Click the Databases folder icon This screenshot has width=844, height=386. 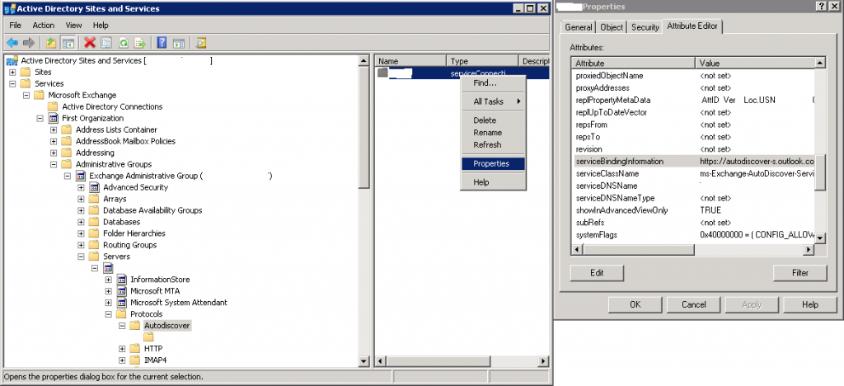(94, 222)
